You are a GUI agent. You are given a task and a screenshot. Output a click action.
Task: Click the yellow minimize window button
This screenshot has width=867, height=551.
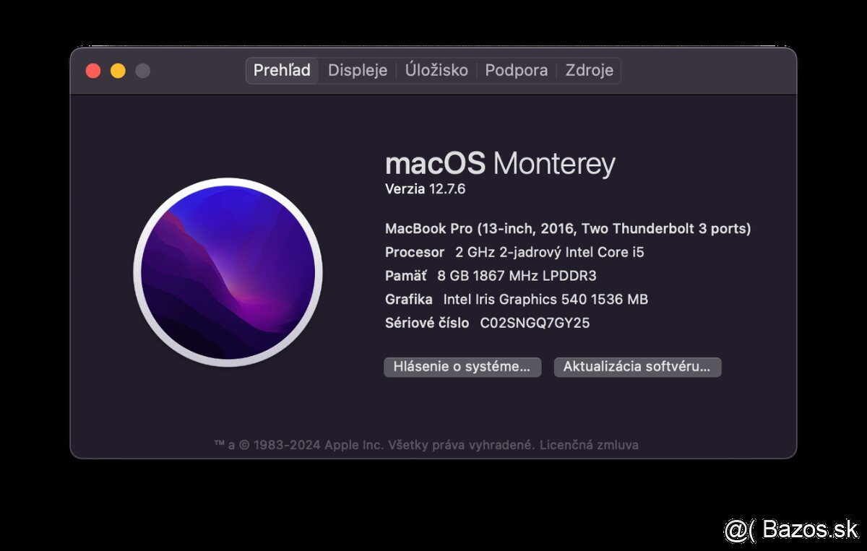click(118, 70)
